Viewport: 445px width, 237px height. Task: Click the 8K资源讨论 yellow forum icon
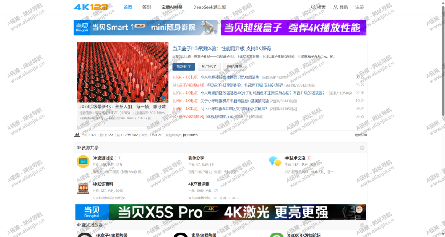tap(83, 162)
